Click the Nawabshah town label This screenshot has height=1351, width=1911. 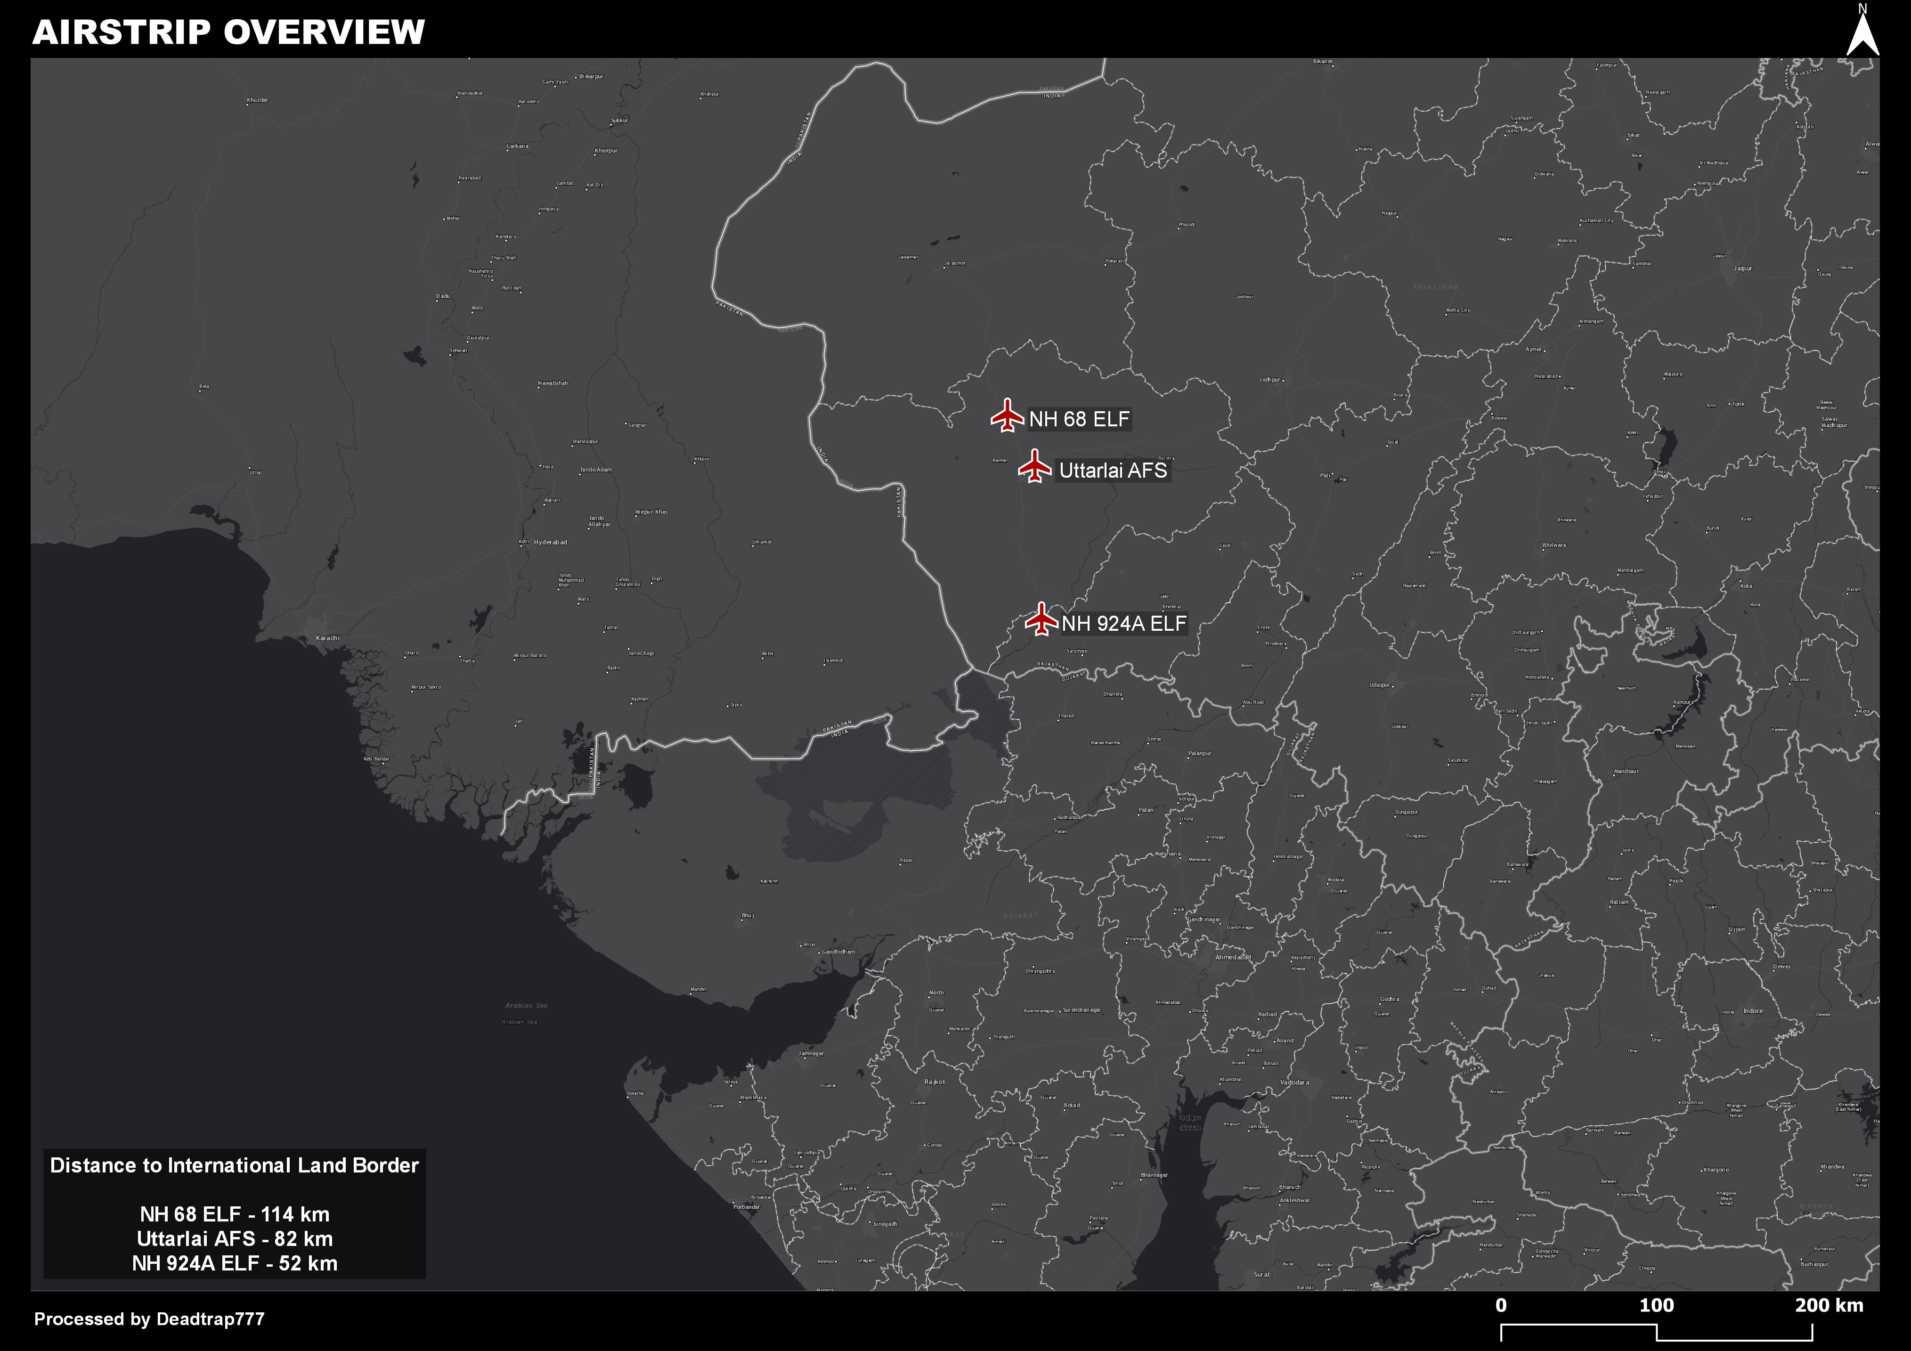(x=553, y=383)
